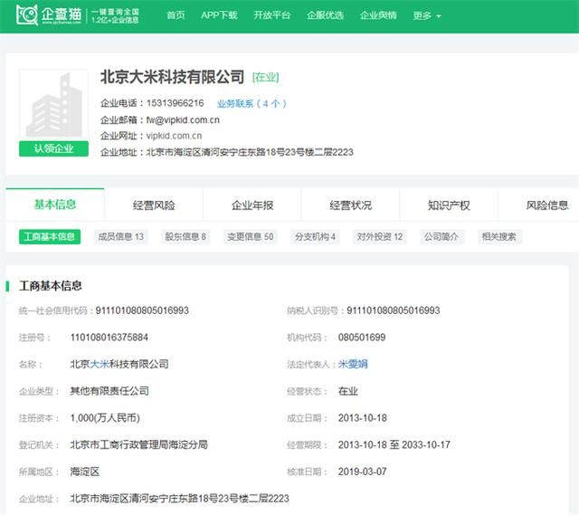Click the 统一社会信用代码 value 911101080805016993
Viewport: 579px width, 515px height.
tap(142, 310)
